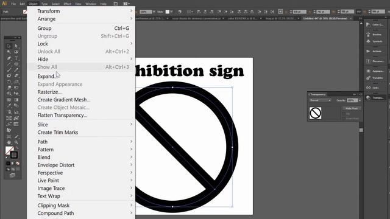
Task: Select the Rotate tool
Action: click(x=9, y=82)
